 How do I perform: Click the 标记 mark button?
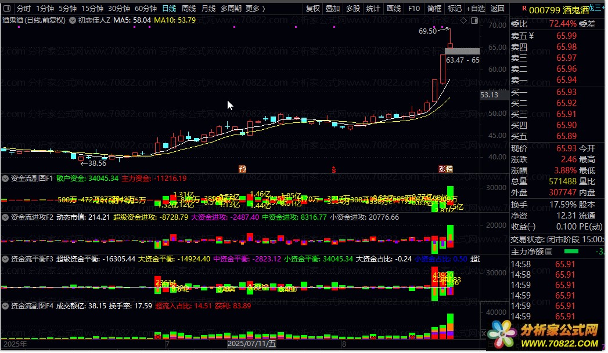(455, 9)
